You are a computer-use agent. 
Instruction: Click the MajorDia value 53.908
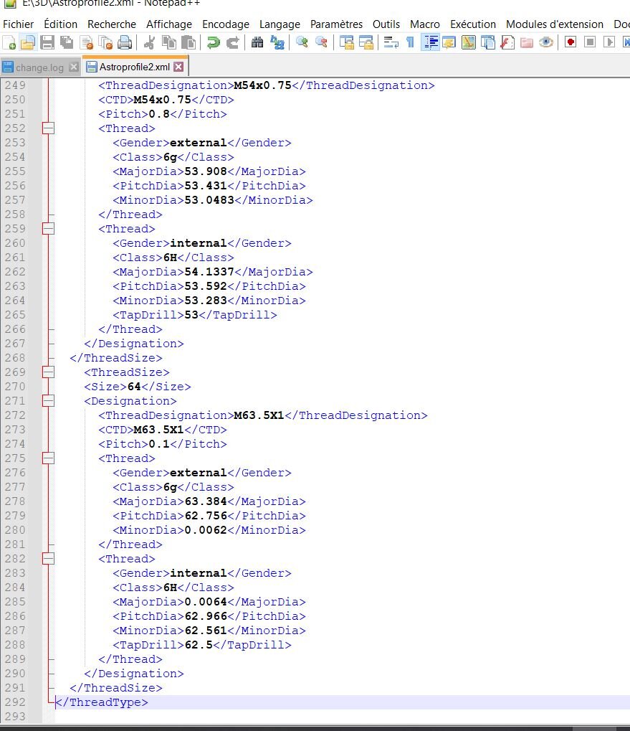[206, 171]
